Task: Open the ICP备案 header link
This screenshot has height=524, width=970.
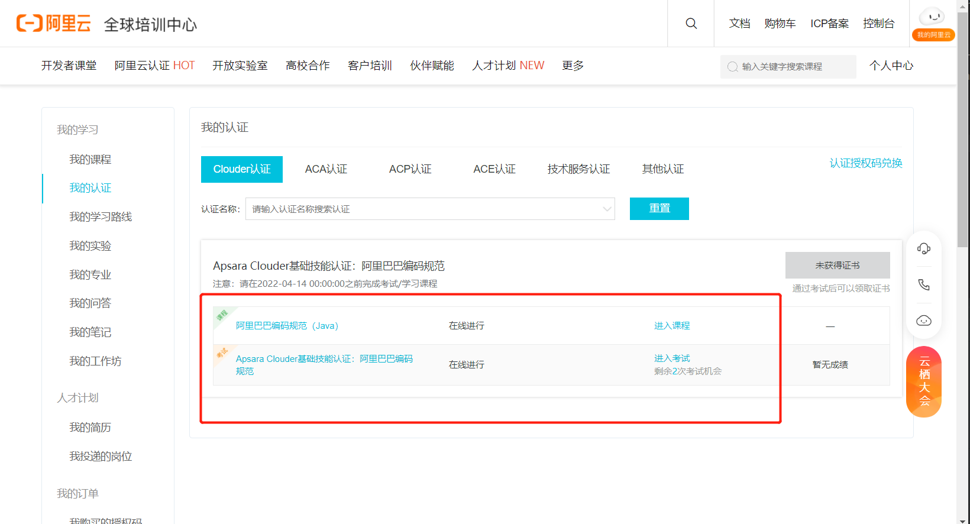Action: tap(829, 24)
